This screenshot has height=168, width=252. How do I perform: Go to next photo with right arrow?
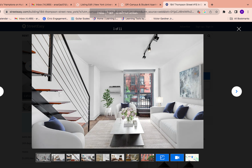click(237, 92)
